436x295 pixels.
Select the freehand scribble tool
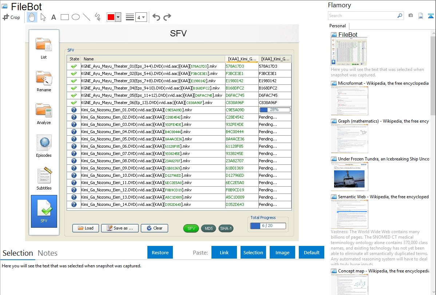pyautogui.click(x=98, y=17)
